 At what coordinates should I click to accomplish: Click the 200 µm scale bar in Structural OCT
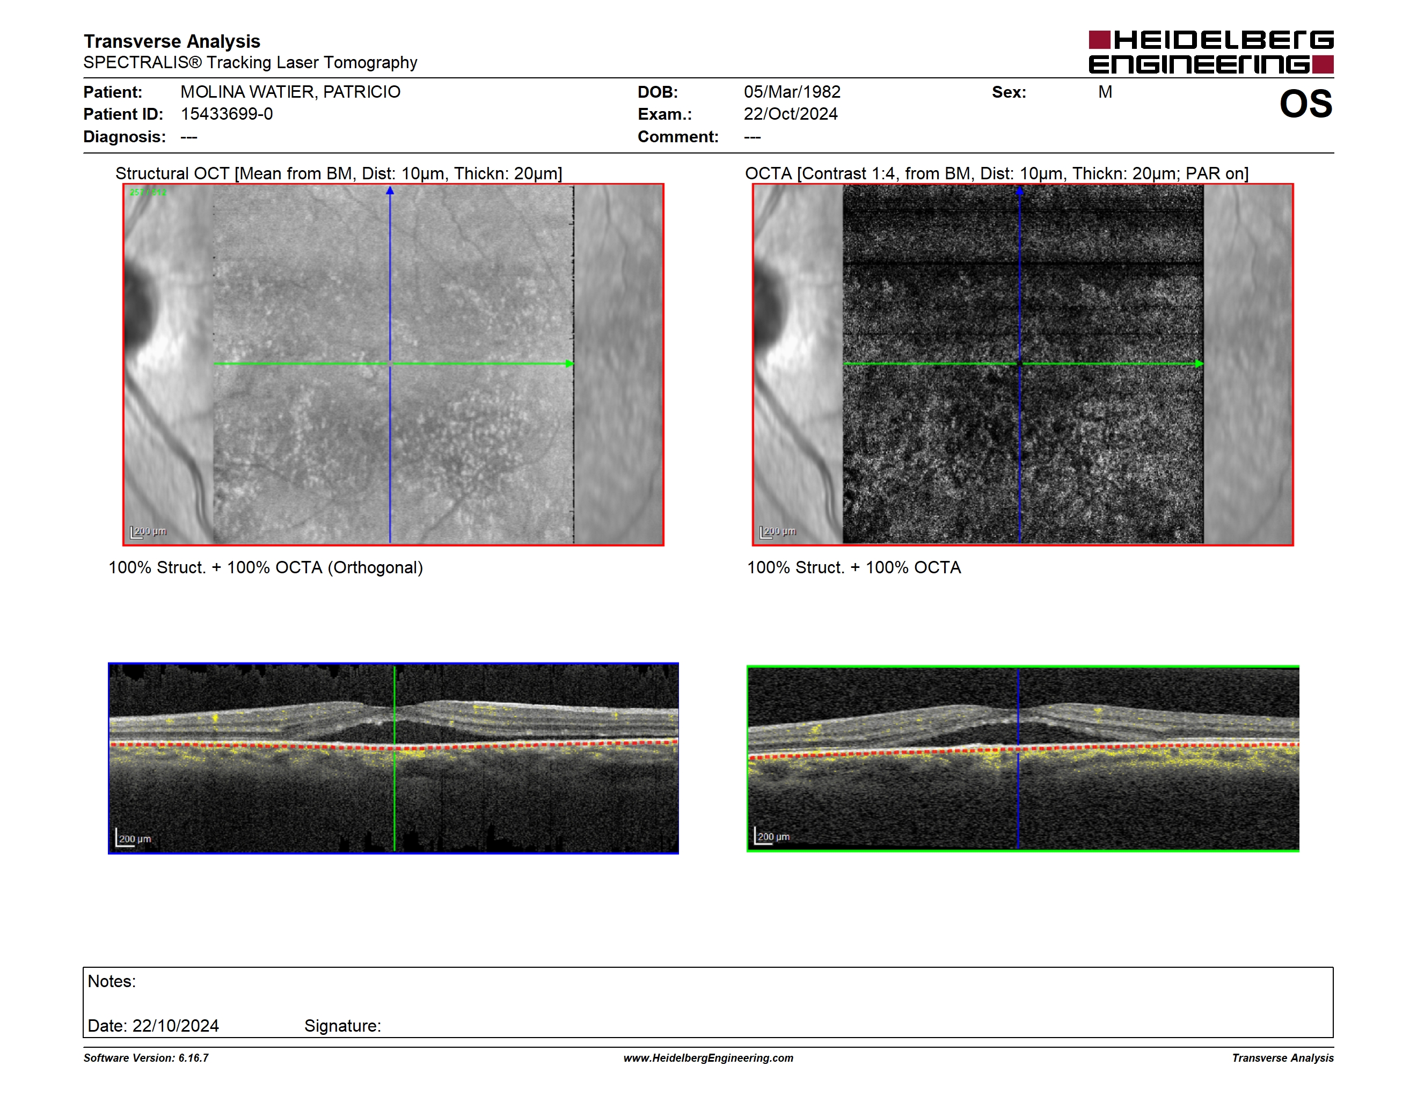[x=149, y=532]
